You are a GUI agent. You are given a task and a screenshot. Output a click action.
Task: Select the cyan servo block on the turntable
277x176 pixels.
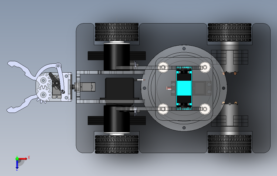point(184,88)
